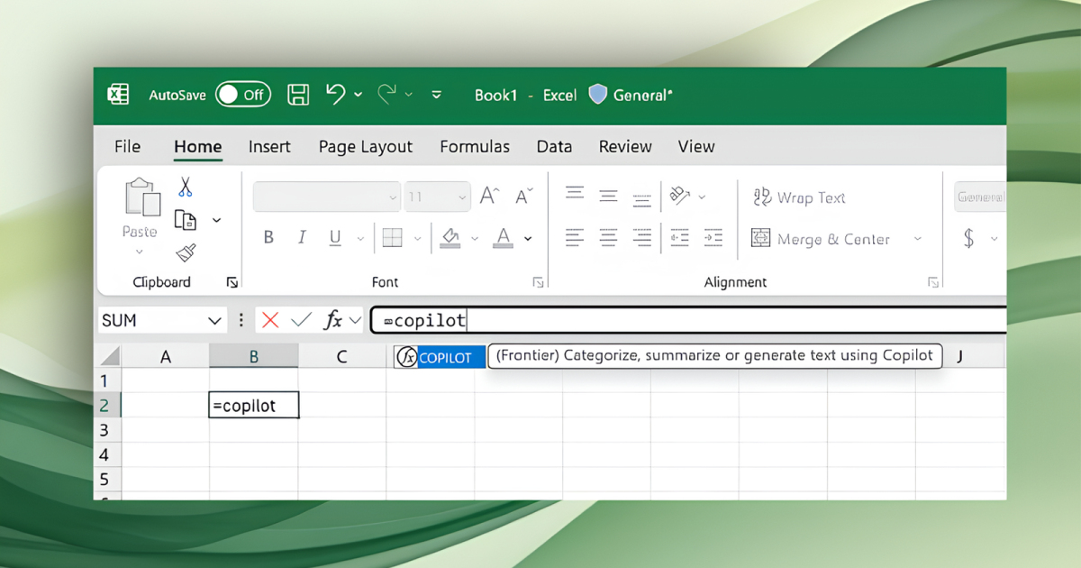1081x568 pixels.
Task: Click the Fill Color bucket
Action: [450, 238]
